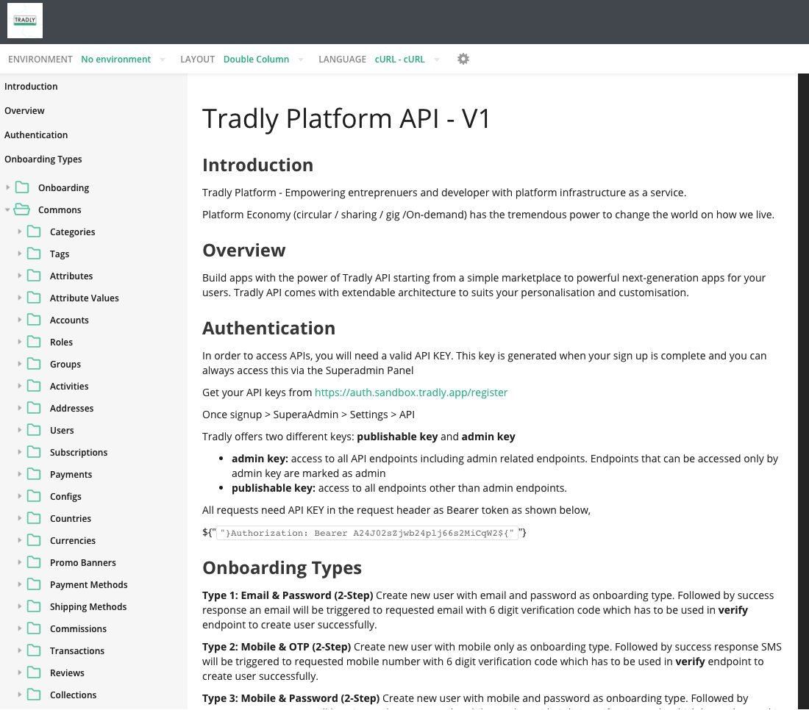The height and width of the screenshot is (710, 809).
Task: Open the Double Column layout dropdown
Action: [x=263, y=59]
